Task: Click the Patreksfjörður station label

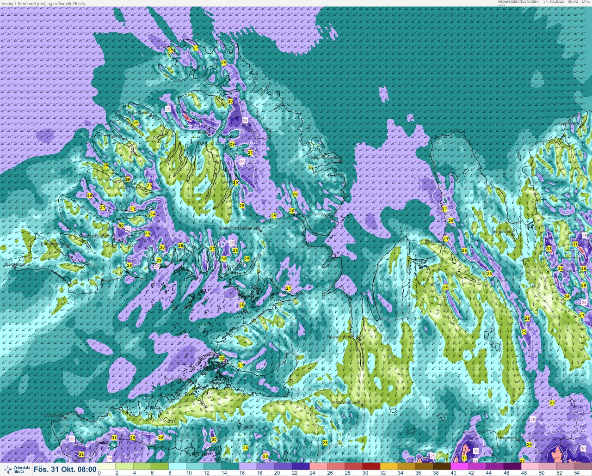Action: 54,243
